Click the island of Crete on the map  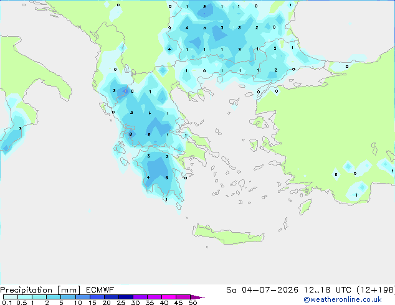[228, 235]
